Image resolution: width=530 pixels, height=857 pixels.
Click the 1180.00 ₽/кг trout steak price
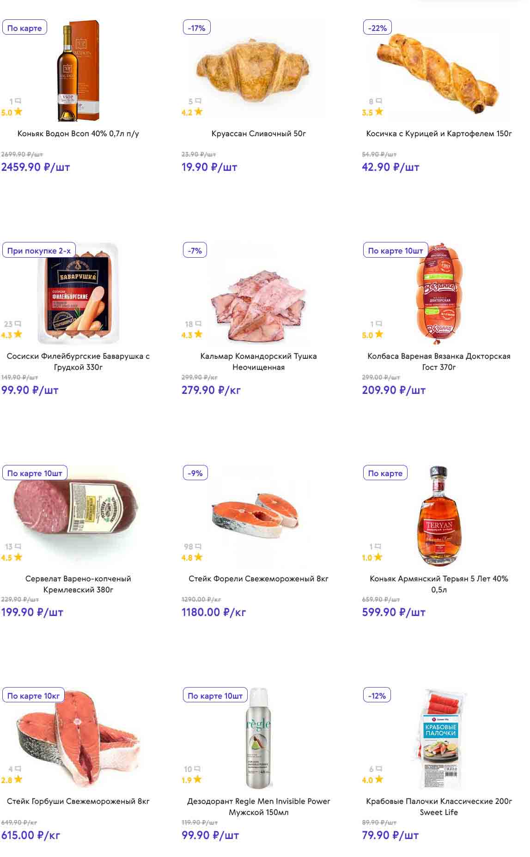[x=213, y=612]
